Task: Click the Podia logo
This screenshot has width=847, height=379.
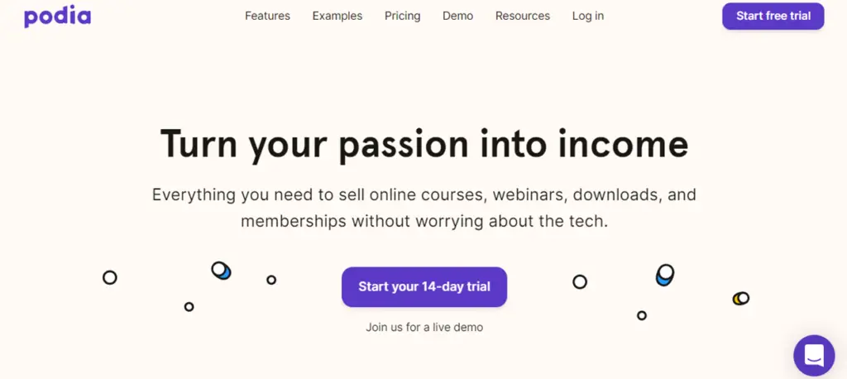Action: click(57, 16)
